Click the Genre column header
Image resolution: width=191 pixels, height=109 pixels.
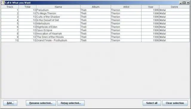click(x=174, y=7)
